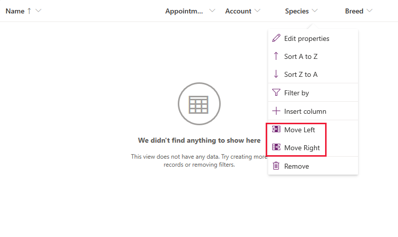Screen dimensions: 398x237
Task: Click the Name ascending sort arrow indicator
Action: tap(29, 11)
